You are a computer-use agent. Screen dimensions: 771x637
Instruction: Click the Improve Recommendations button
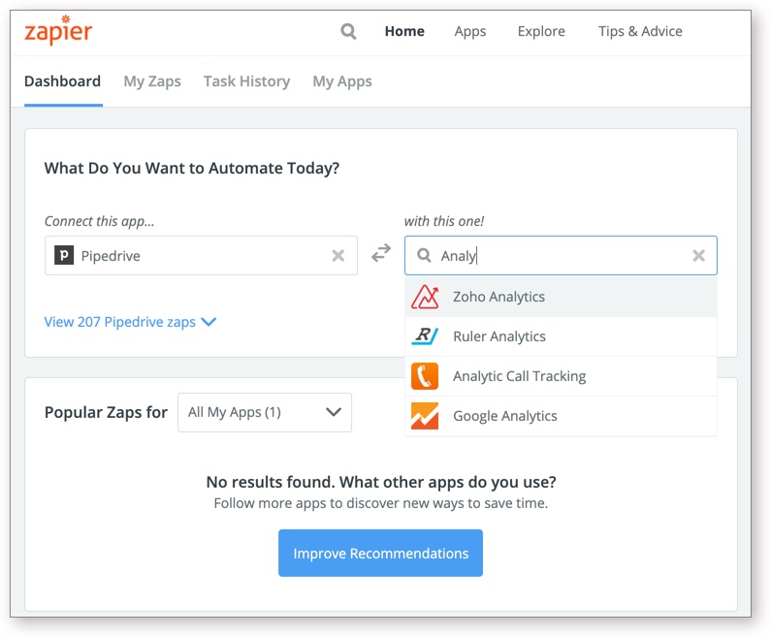(x=380, y=554)
